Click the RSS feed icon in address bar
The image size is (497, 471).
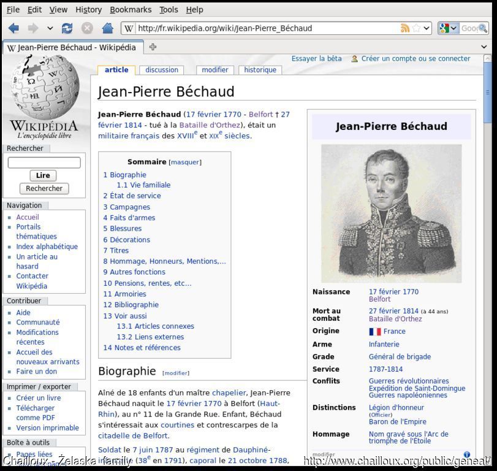(x=404, y=28)
